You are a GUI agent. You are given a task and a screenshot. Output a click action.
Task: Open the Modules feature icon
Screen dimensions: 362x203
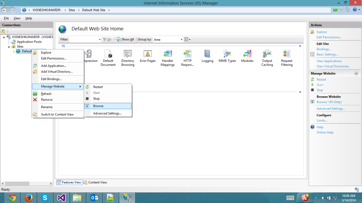(247, 56)
